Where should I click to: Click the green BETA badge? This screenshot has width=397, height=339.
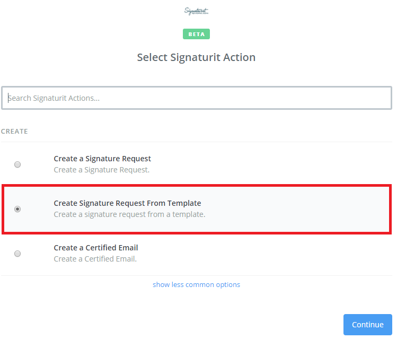196,34
